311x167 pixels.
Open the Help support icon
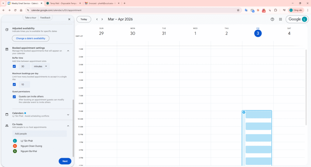pos(272,19)
